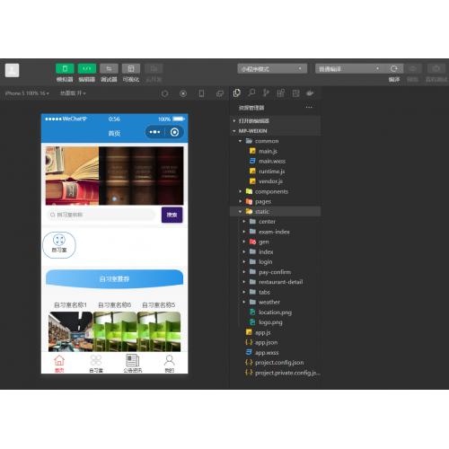Open the mini program mode dropdown
Viewport: 449px width, 449px height.
(x=272, y=69)
